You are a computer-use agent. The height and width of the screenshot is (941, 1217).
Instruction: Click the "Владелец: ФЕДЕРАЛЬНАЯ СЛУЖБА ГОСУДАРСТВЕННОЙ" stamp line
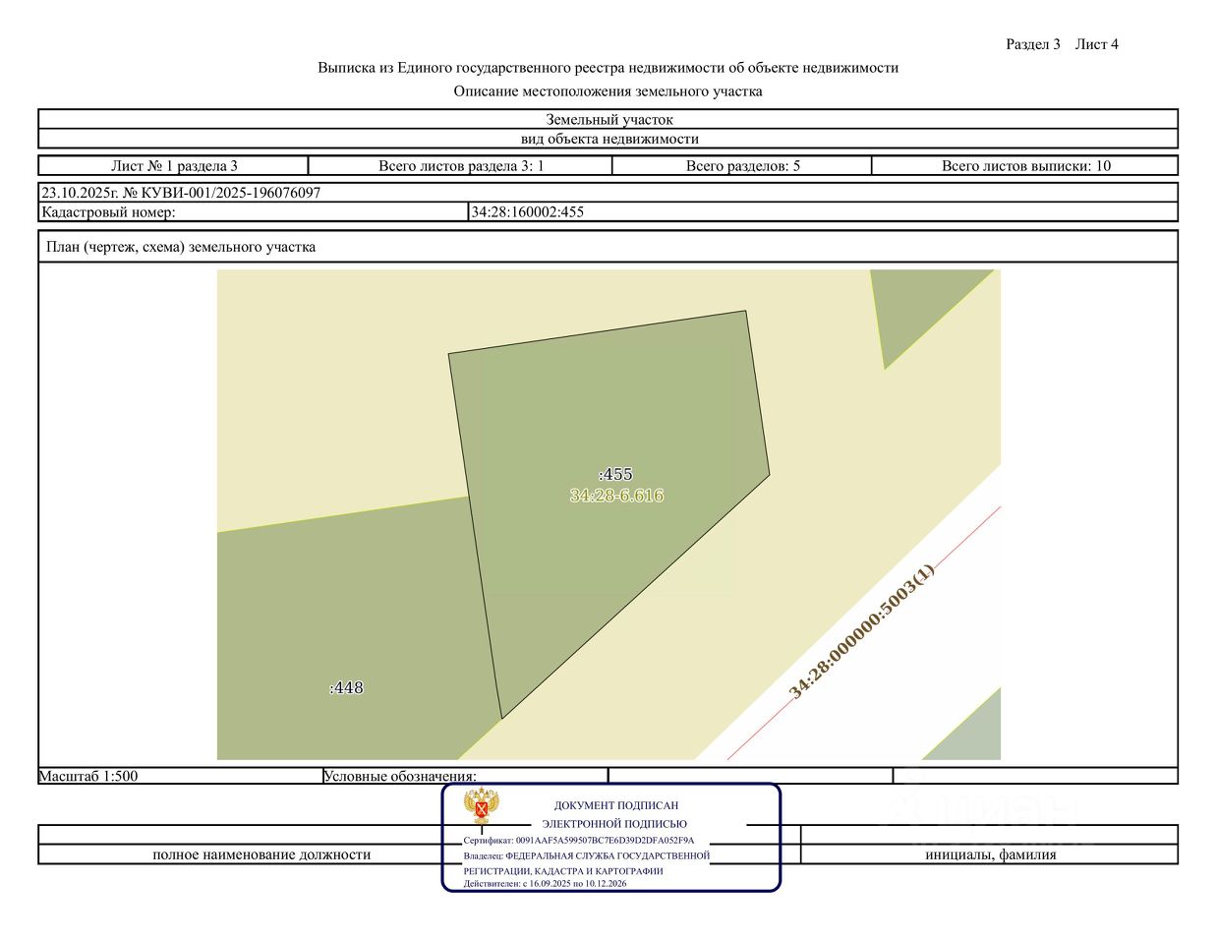click(x=587, y=855)
